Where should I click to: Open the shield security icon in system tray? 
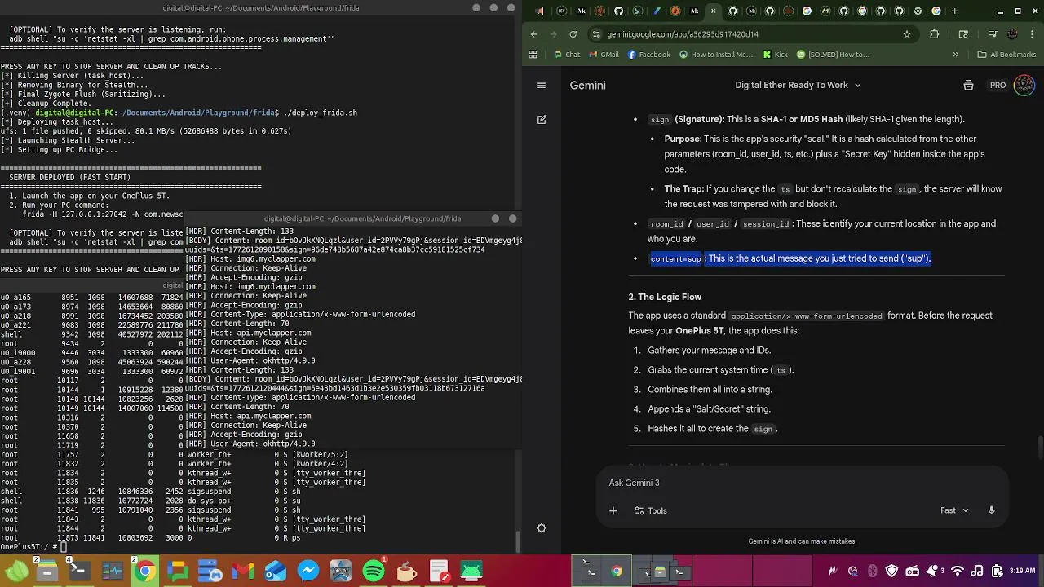pos(891,572)
